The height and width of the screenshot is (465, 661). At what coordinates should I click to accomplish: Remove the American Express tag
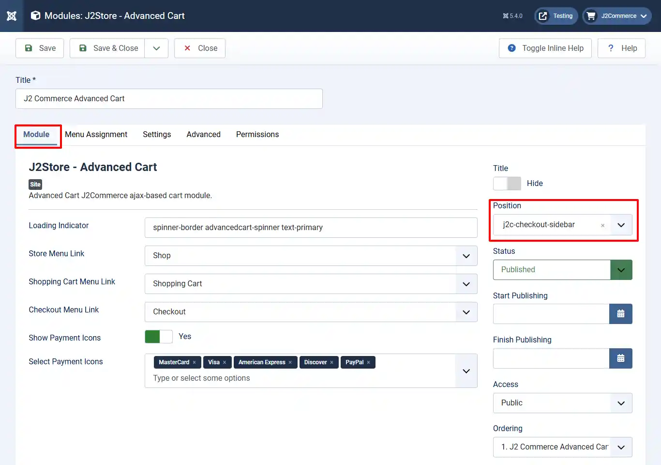(290, 362)
